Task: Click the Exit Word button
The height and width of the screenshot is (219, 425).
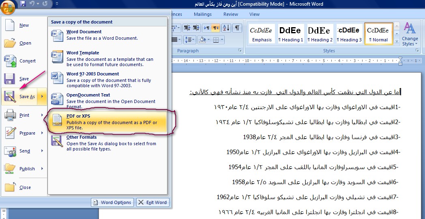Action: (x=153, y=202)
